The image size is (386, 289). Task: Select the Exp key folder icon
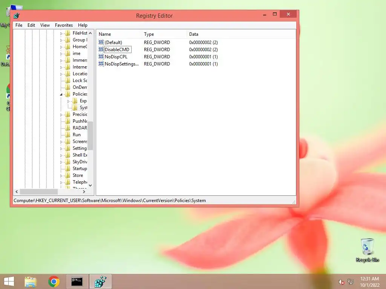click(x=75, y=101)
